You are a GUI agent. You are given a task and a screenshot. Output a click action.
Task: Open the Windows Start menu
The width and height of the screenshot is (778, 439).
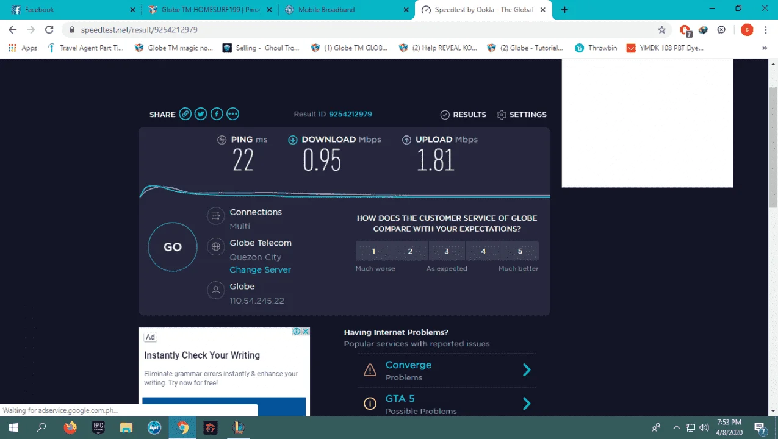(x=13, y=427)
